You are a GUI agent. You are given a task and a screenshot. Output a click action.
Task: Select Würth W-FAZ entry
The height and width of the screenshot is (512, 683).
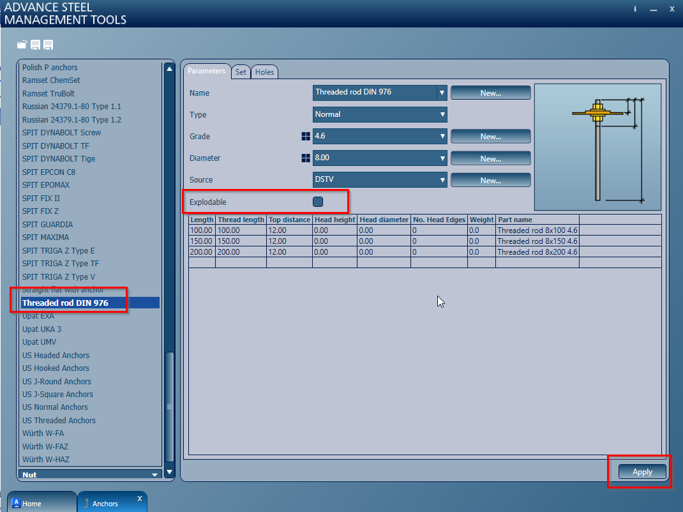45,447
